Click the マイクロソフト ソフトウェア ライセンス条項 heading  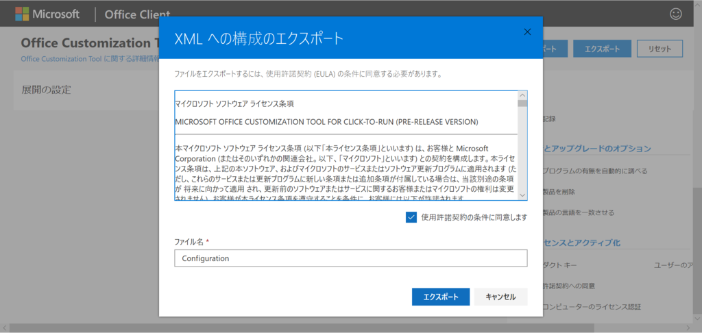point(234,104)
